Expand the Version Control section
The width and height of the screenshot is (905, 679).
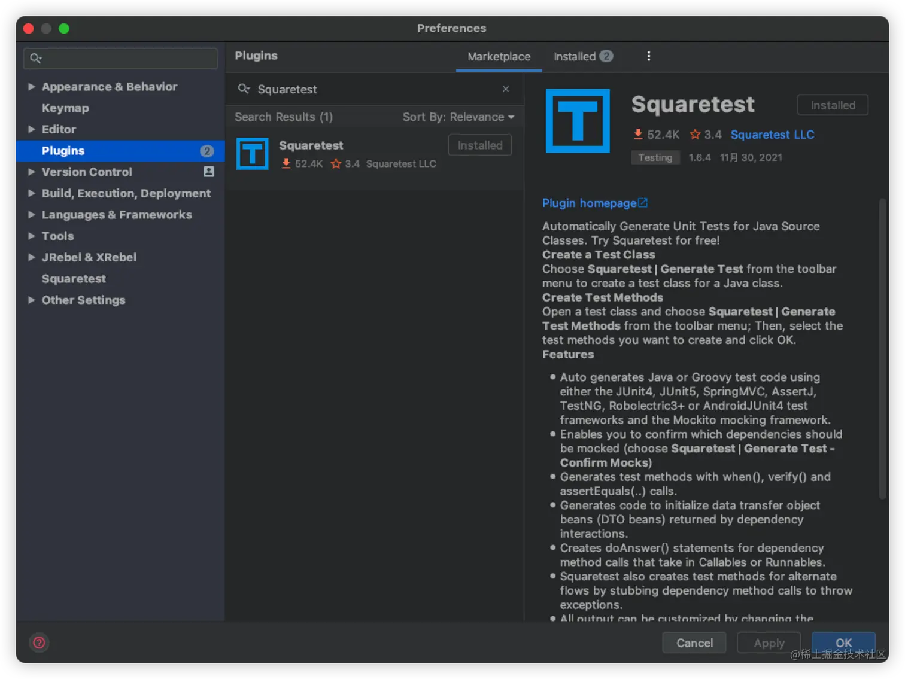tap(31, 172)
